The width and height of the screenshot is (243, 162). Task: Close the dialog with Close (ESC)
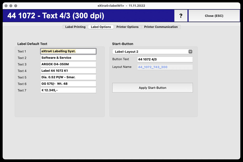click(214, 16)
